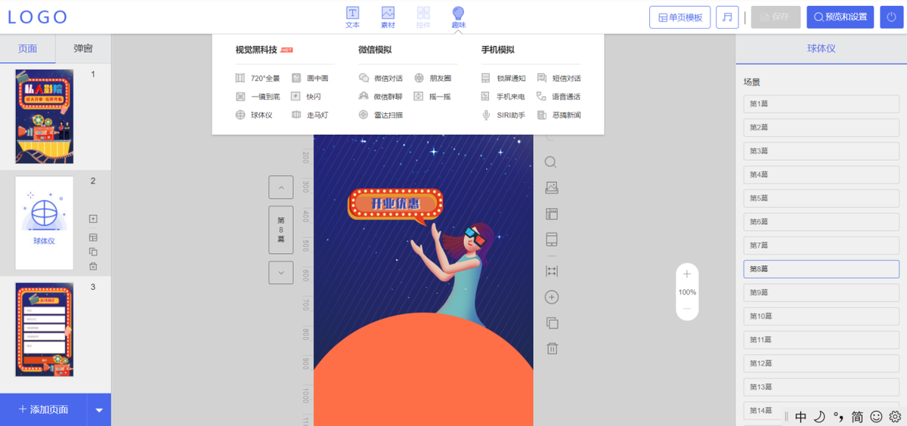Click the circled plus icon beside canvas
907x426 pixels.
(x=552, y=297)
